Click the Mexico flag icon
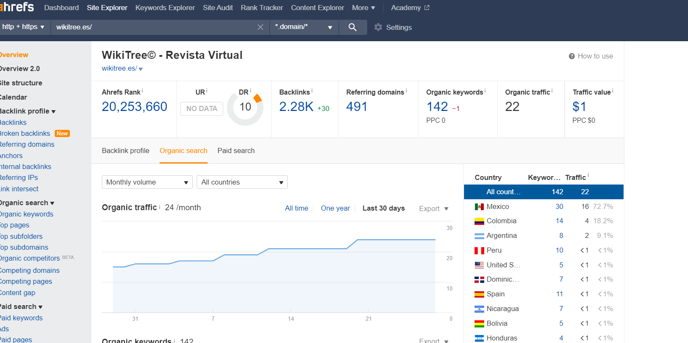Viewport: 688px width, 343px height. point(479,206)
